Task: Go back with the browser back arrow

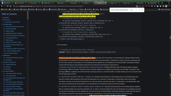Action: click(2, 6)
